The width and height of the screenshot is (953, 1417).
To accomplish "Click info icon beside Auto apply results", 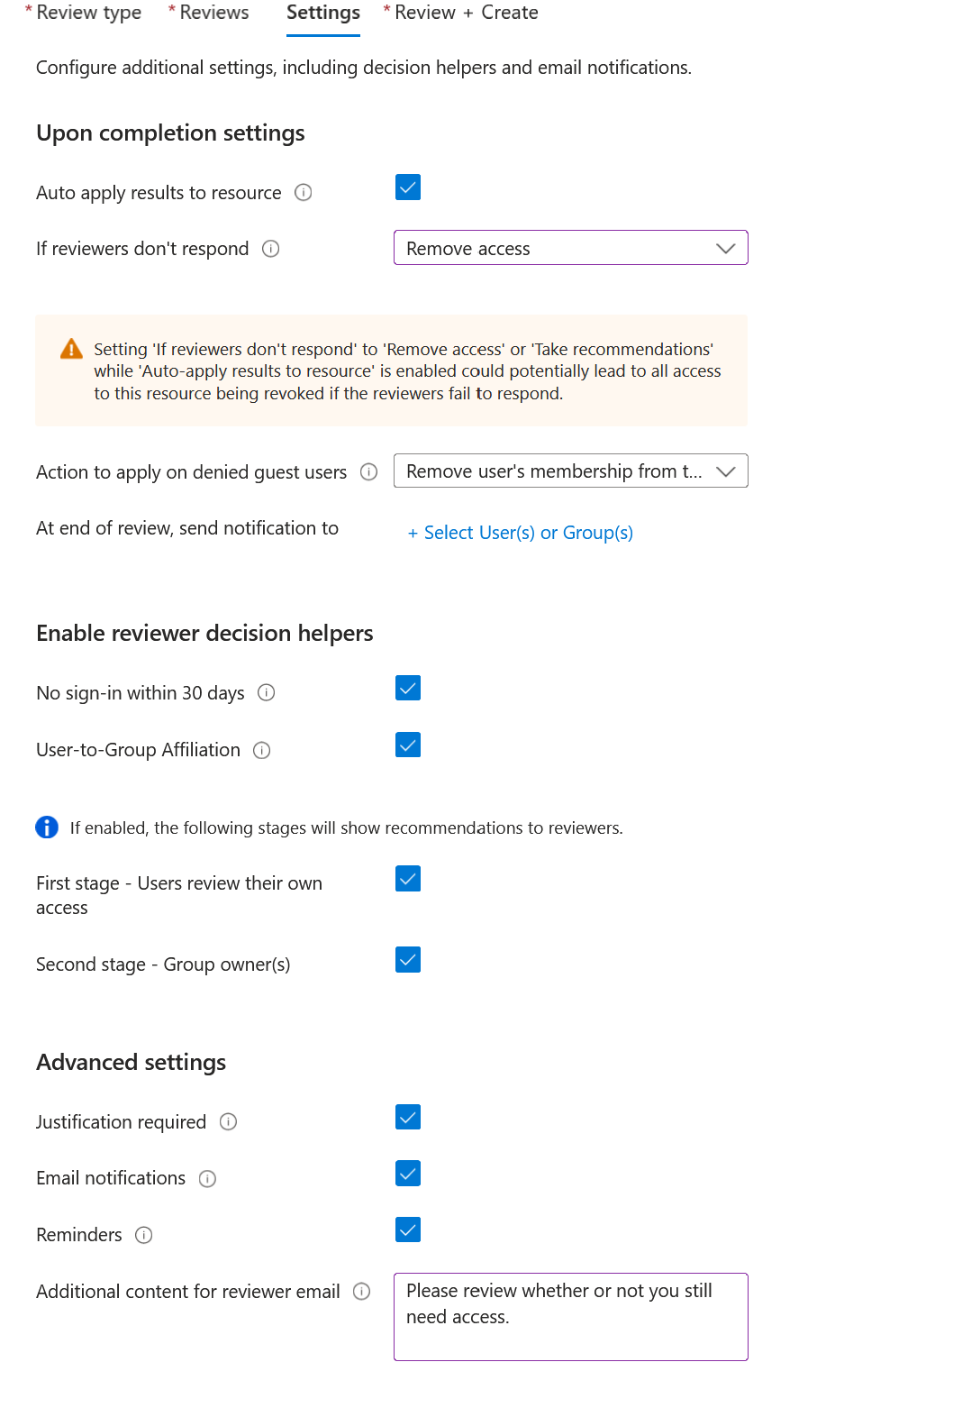I will [x=304, y=192].
